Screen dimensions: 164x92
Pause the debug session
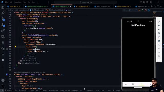[x=126, y=10]
